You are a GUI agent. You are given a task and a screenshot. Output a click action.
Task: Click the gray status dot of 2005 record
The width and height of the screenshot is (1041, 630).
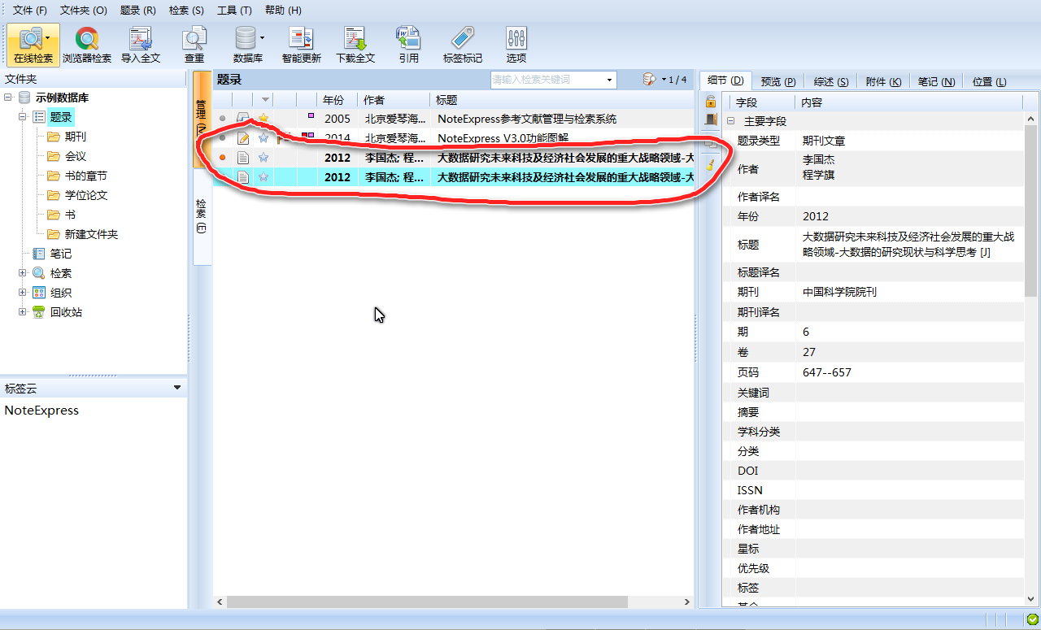pos(223,119)
